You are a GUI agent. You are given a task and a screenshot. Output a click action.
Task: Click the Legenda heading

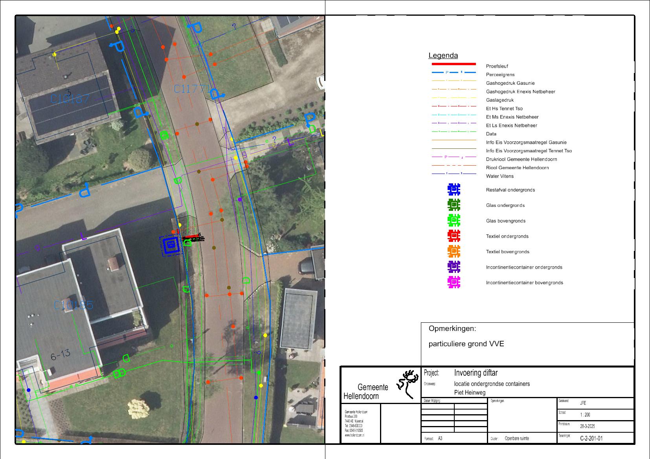pyautogui.click(x=443, y=56)
